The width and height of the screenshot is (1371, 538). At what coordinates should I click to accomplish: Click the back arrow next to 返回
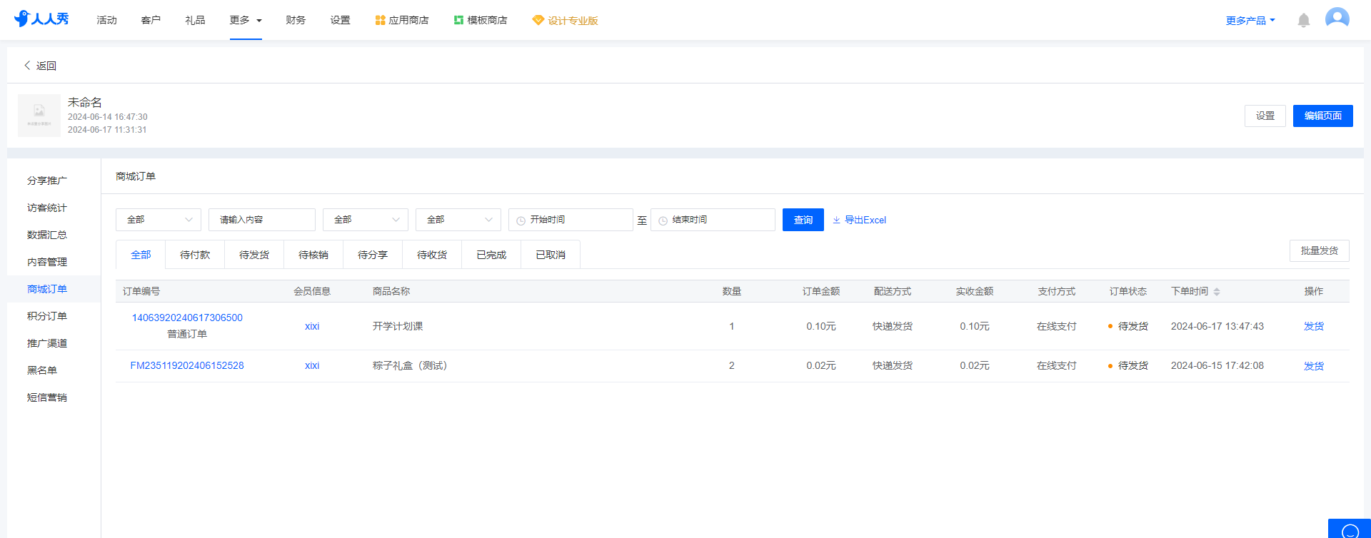(x=27, y=66)
